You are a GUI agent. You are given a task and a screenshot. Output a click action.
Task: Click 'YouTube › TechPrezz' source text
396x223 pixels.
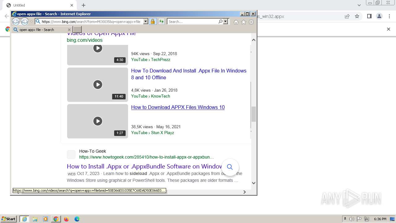[x=151, y=59]
